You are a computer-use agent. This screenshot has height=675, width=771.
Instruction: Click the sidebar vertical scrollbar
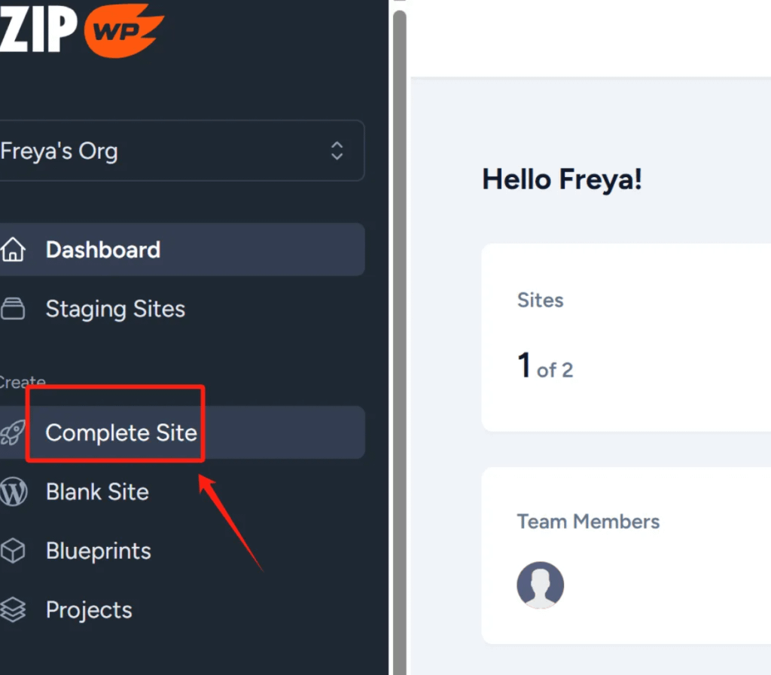(399, 339)
